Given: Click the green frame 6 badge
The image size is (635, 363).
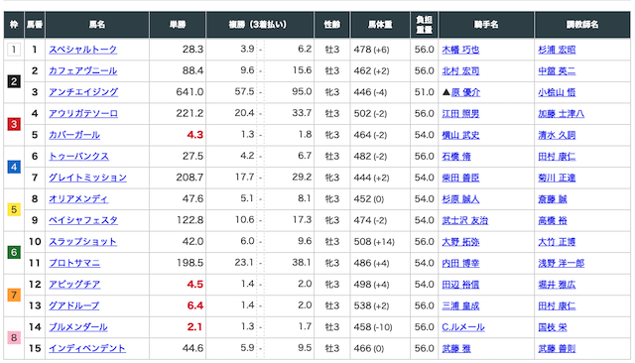Looking at the screenshot, I should 14,253.
